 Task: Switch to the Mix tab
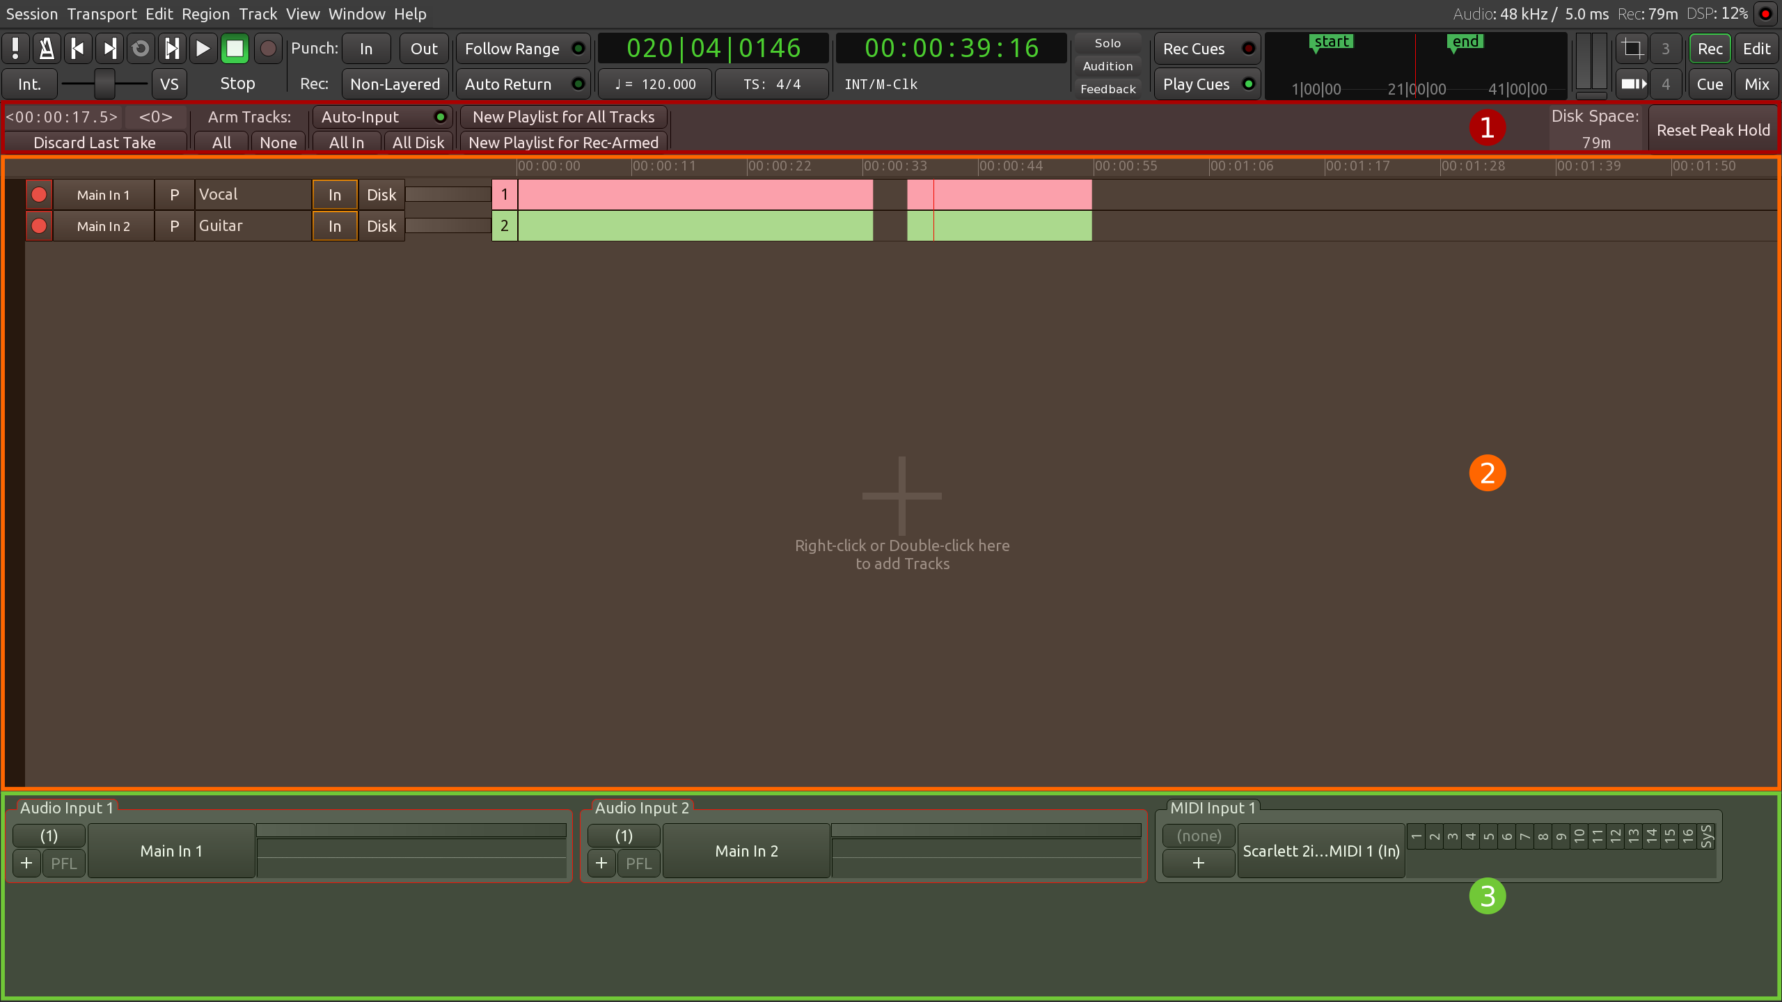point(1756,84)
